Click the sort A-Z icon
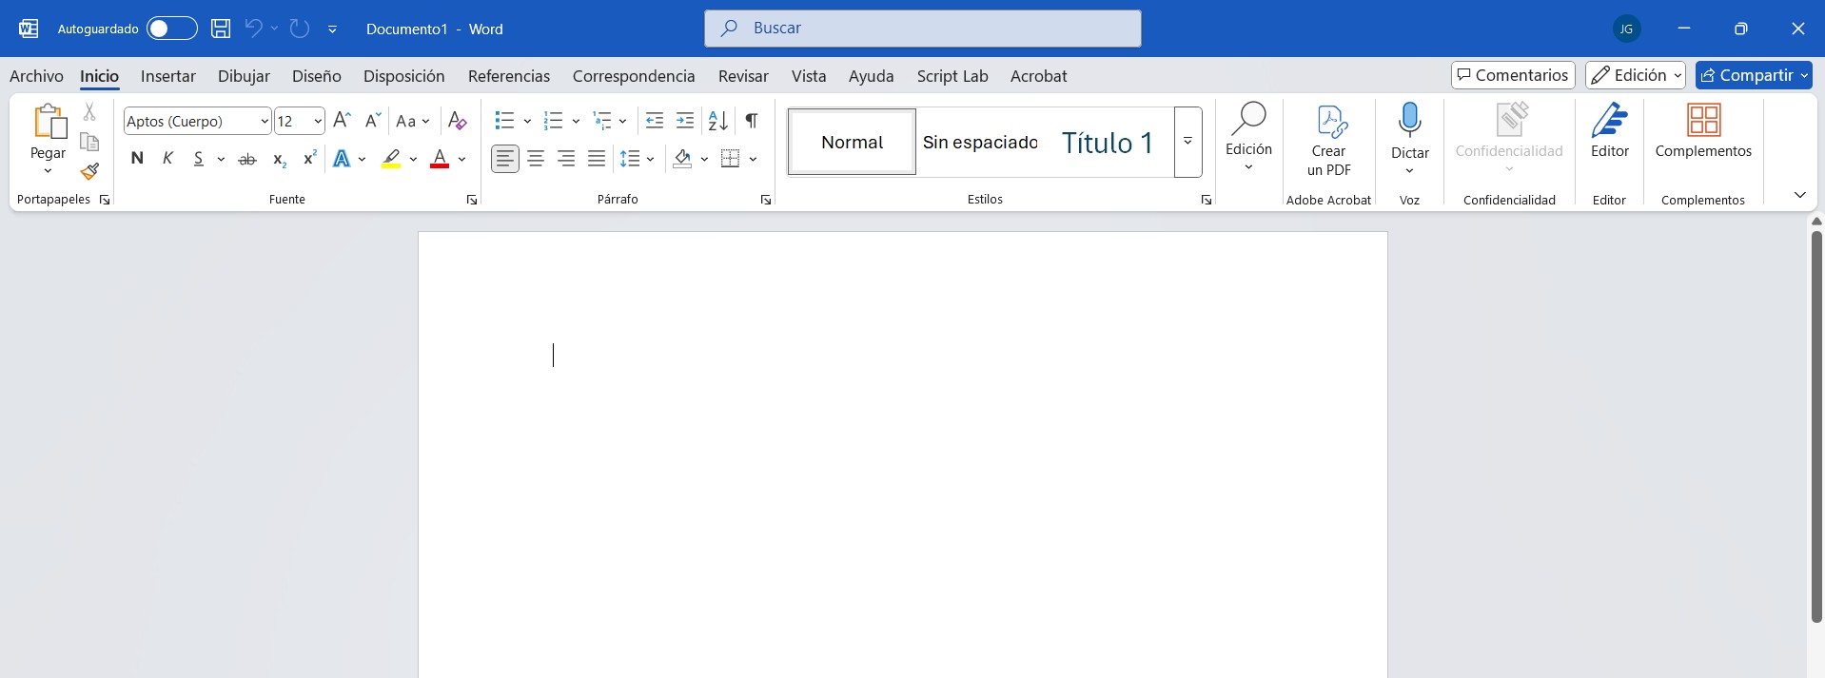The height and width of the screenshot is (678, 1825). pos(718,121)
